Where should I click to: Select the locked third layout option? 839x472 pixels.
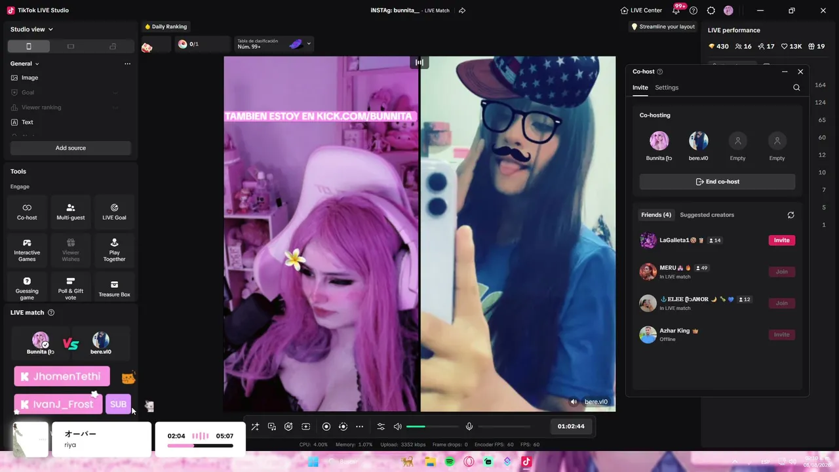(113, 47)
